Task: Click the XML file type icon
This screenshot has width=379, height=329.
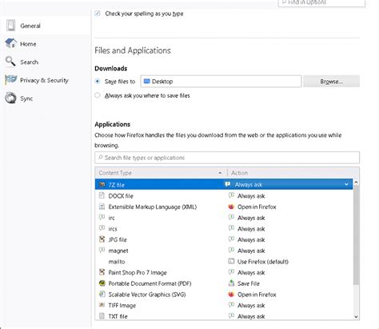Action: tap(102, 207)
